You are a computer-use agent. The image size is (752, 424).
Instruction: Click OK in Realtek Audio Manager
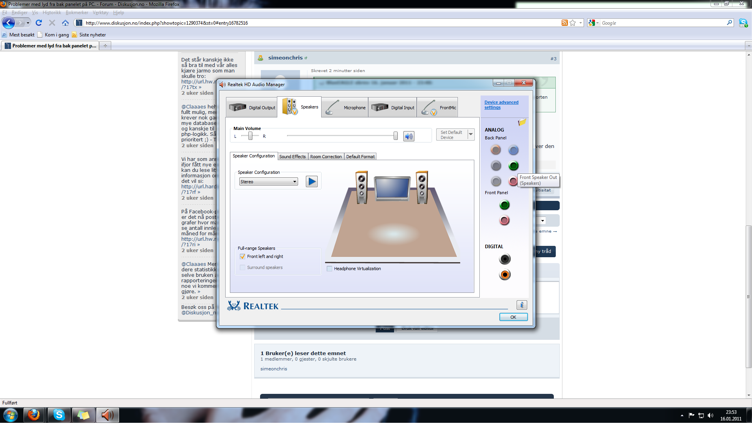tap(513, 317)
